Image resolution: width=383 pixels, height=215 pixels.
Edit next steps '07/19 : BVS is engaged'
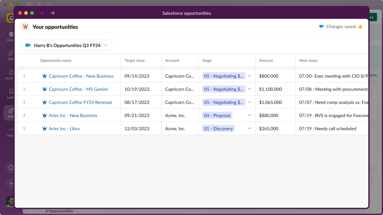coord(332,116)
